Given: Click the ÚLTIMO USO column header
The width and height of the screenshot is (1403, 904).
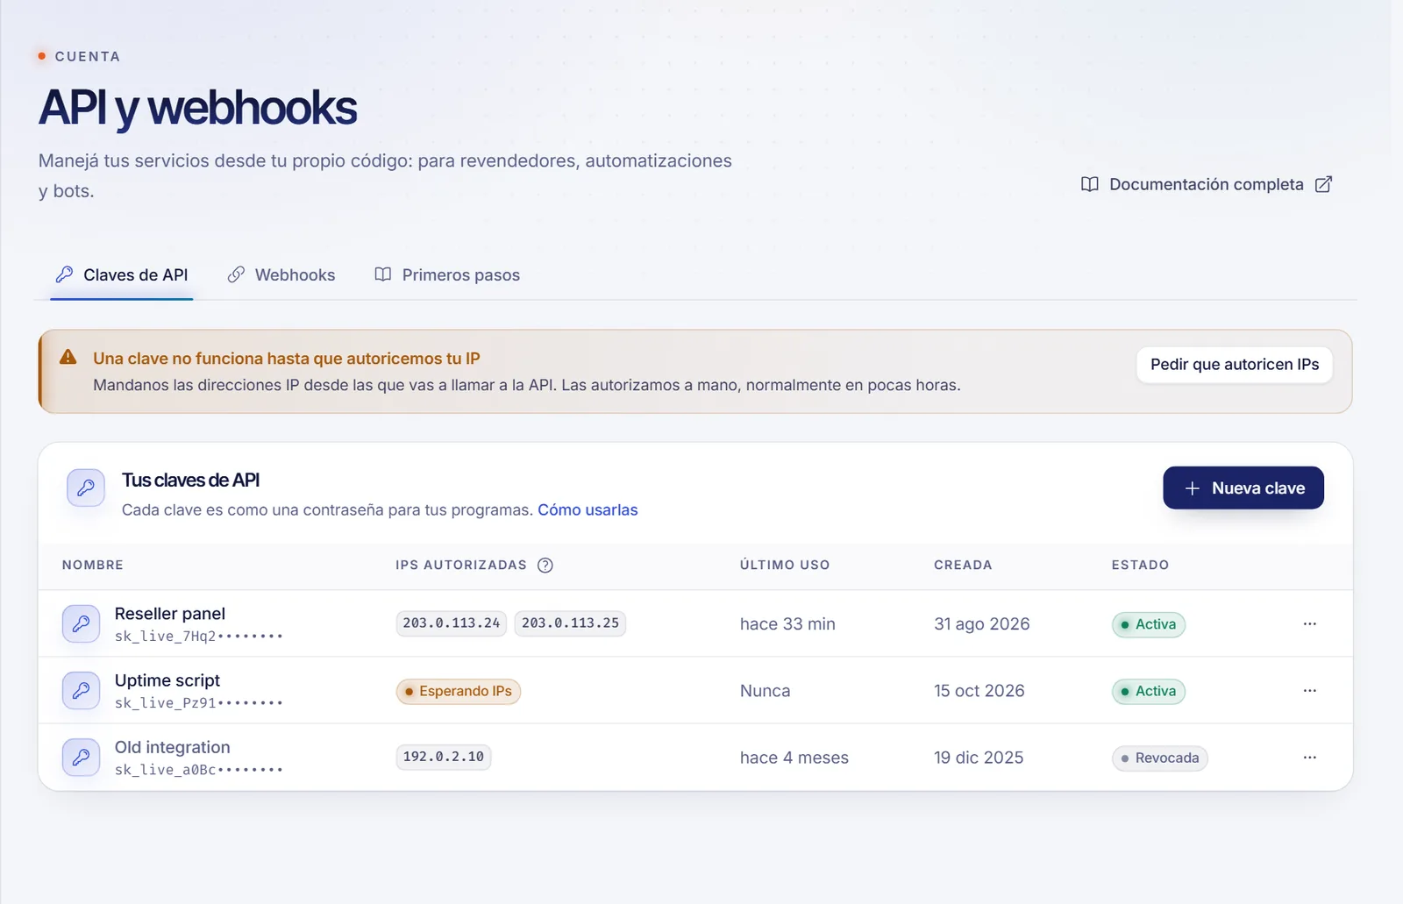Looking at the screenshot, I should tap(785, 566).
